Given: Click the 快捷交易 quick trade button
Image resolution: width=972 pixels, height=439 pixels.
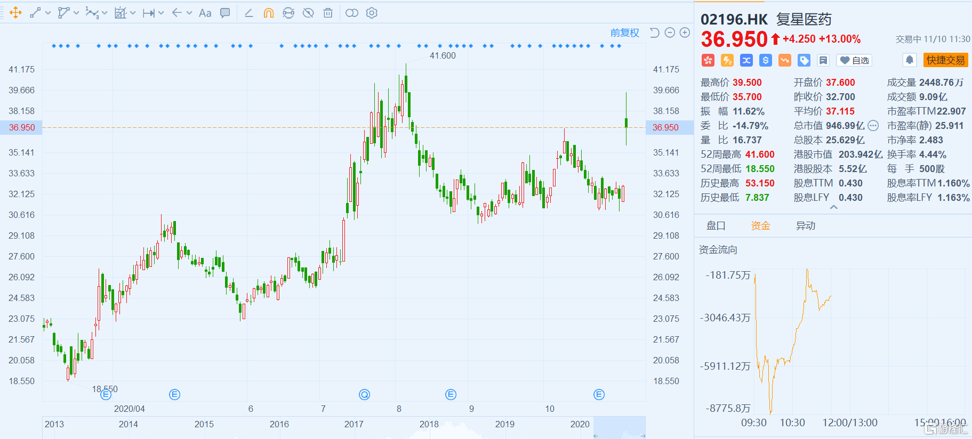Looking at the screenshot, I should pyautogui.click(x=945, y=60).
